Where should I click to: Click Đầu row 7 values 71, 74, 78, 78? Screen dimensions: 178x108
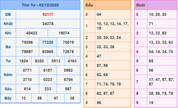[109, 84]
